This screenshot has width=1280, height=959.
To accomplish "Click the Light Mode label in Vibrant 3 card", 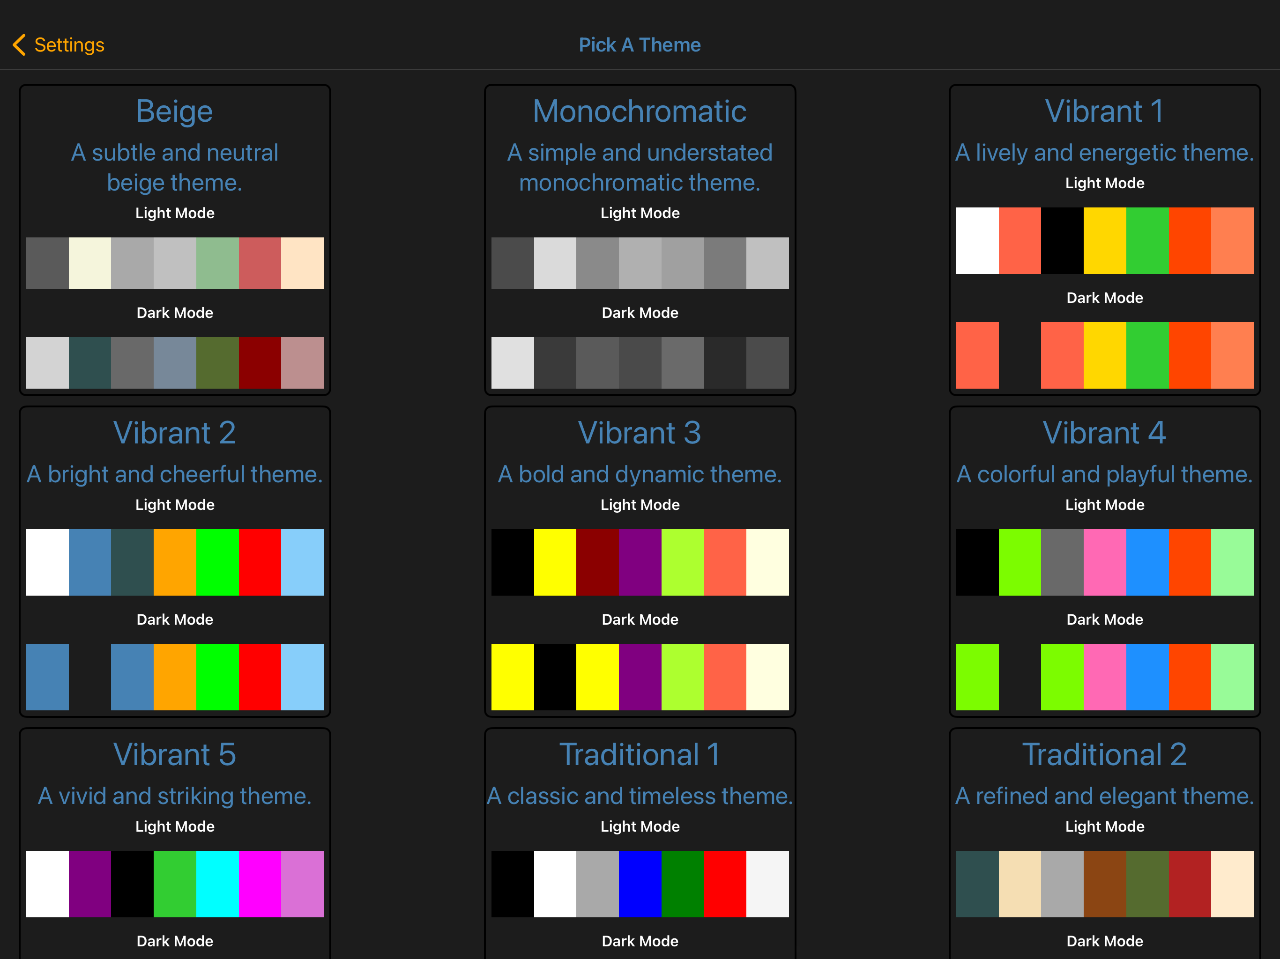I will click(640, 505).
